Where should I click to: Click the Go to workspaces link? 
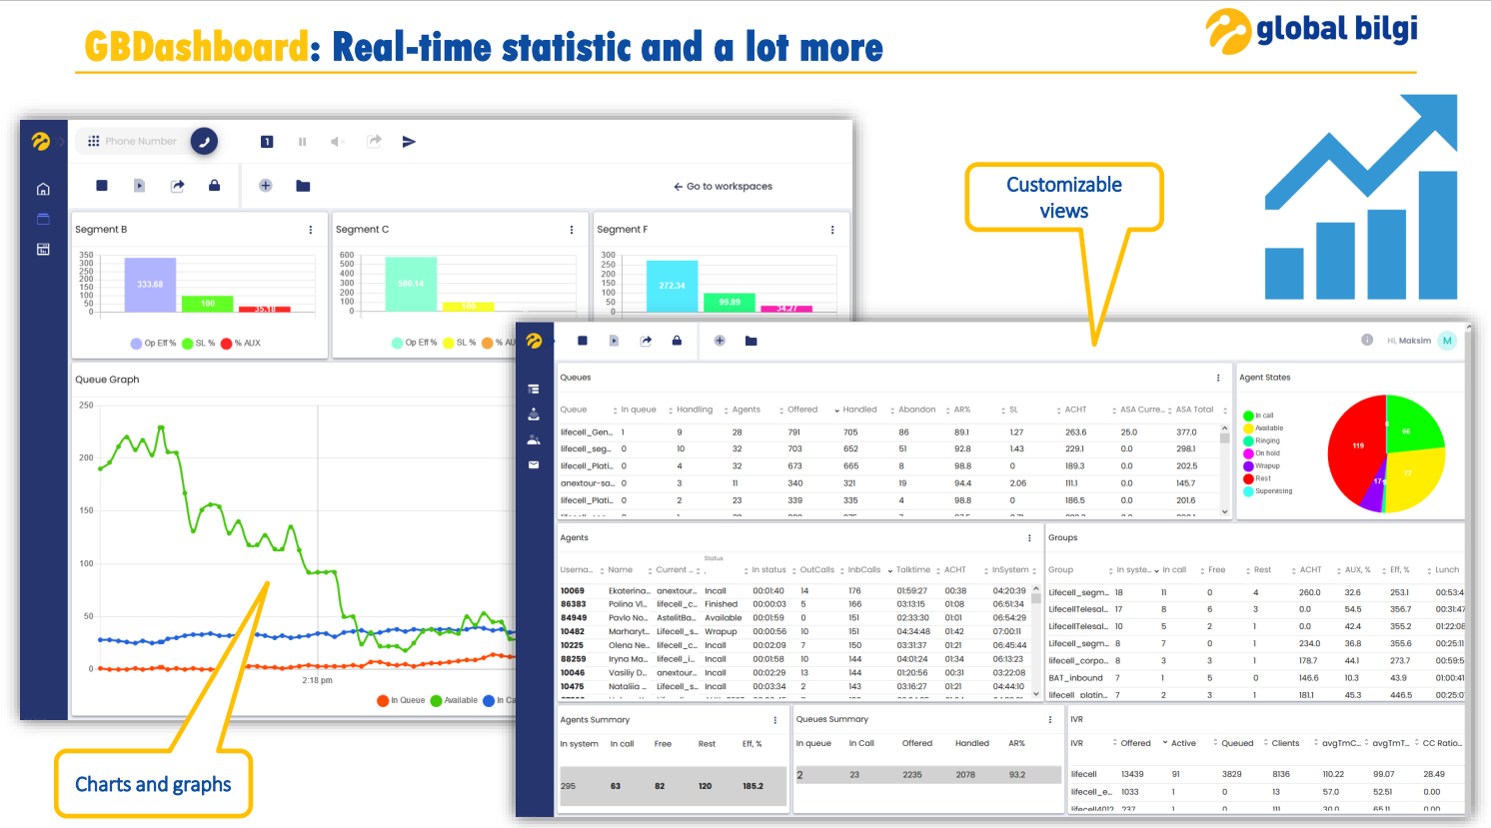click(724, 187)
